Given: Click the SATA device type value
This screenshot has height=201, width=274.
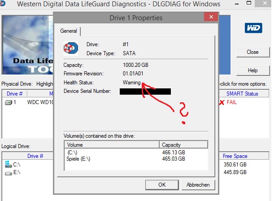Looking at the screenshot, I should tap(129, 53).
